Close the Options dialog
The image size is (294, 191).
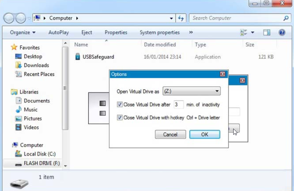point(223,74)
